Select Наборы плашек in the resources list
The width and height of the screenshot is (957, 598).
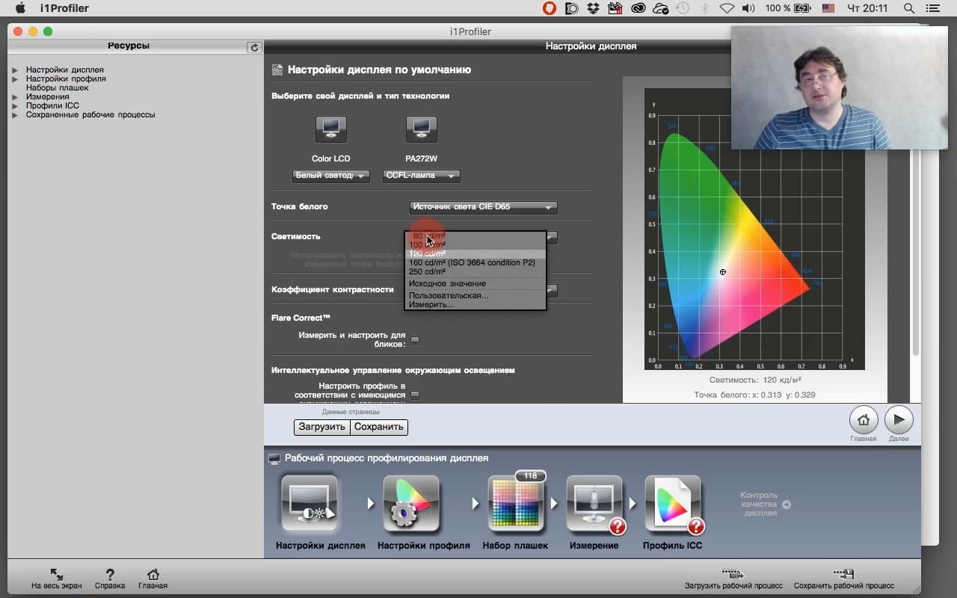(57, 88)
